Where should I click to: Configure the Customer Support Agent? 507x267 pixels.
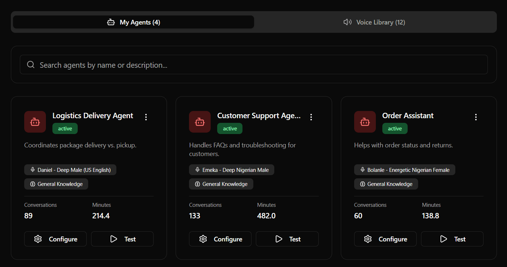pos(220,239)
